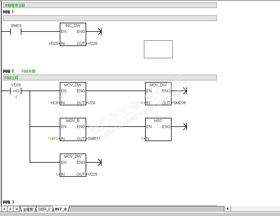This screenshot has width=280, height=216.
Task: Click horizontal scrollbar left arrow
Action: pyautogui.click(x=228, y=209)
